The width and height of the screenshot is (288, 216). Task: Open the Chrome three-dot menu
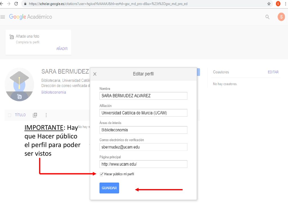286,4
